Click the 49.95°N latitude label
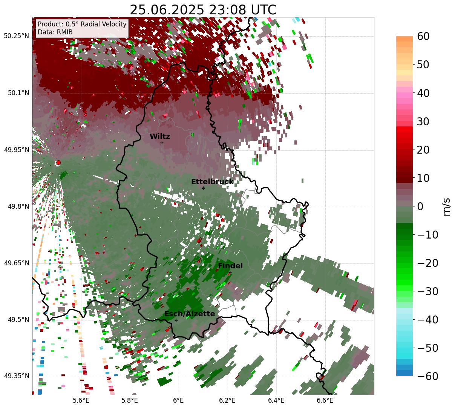Screen dimensions: 455x408 (x=16, y=150)
